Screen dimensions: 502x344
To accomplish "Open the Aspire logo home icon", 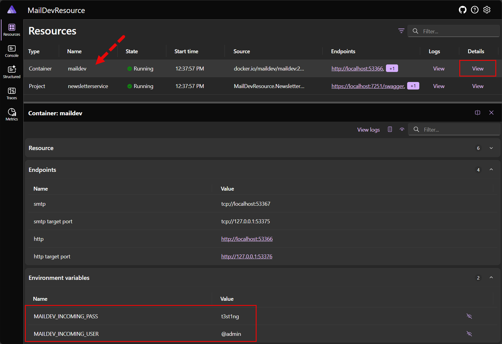I will [12, 10].
